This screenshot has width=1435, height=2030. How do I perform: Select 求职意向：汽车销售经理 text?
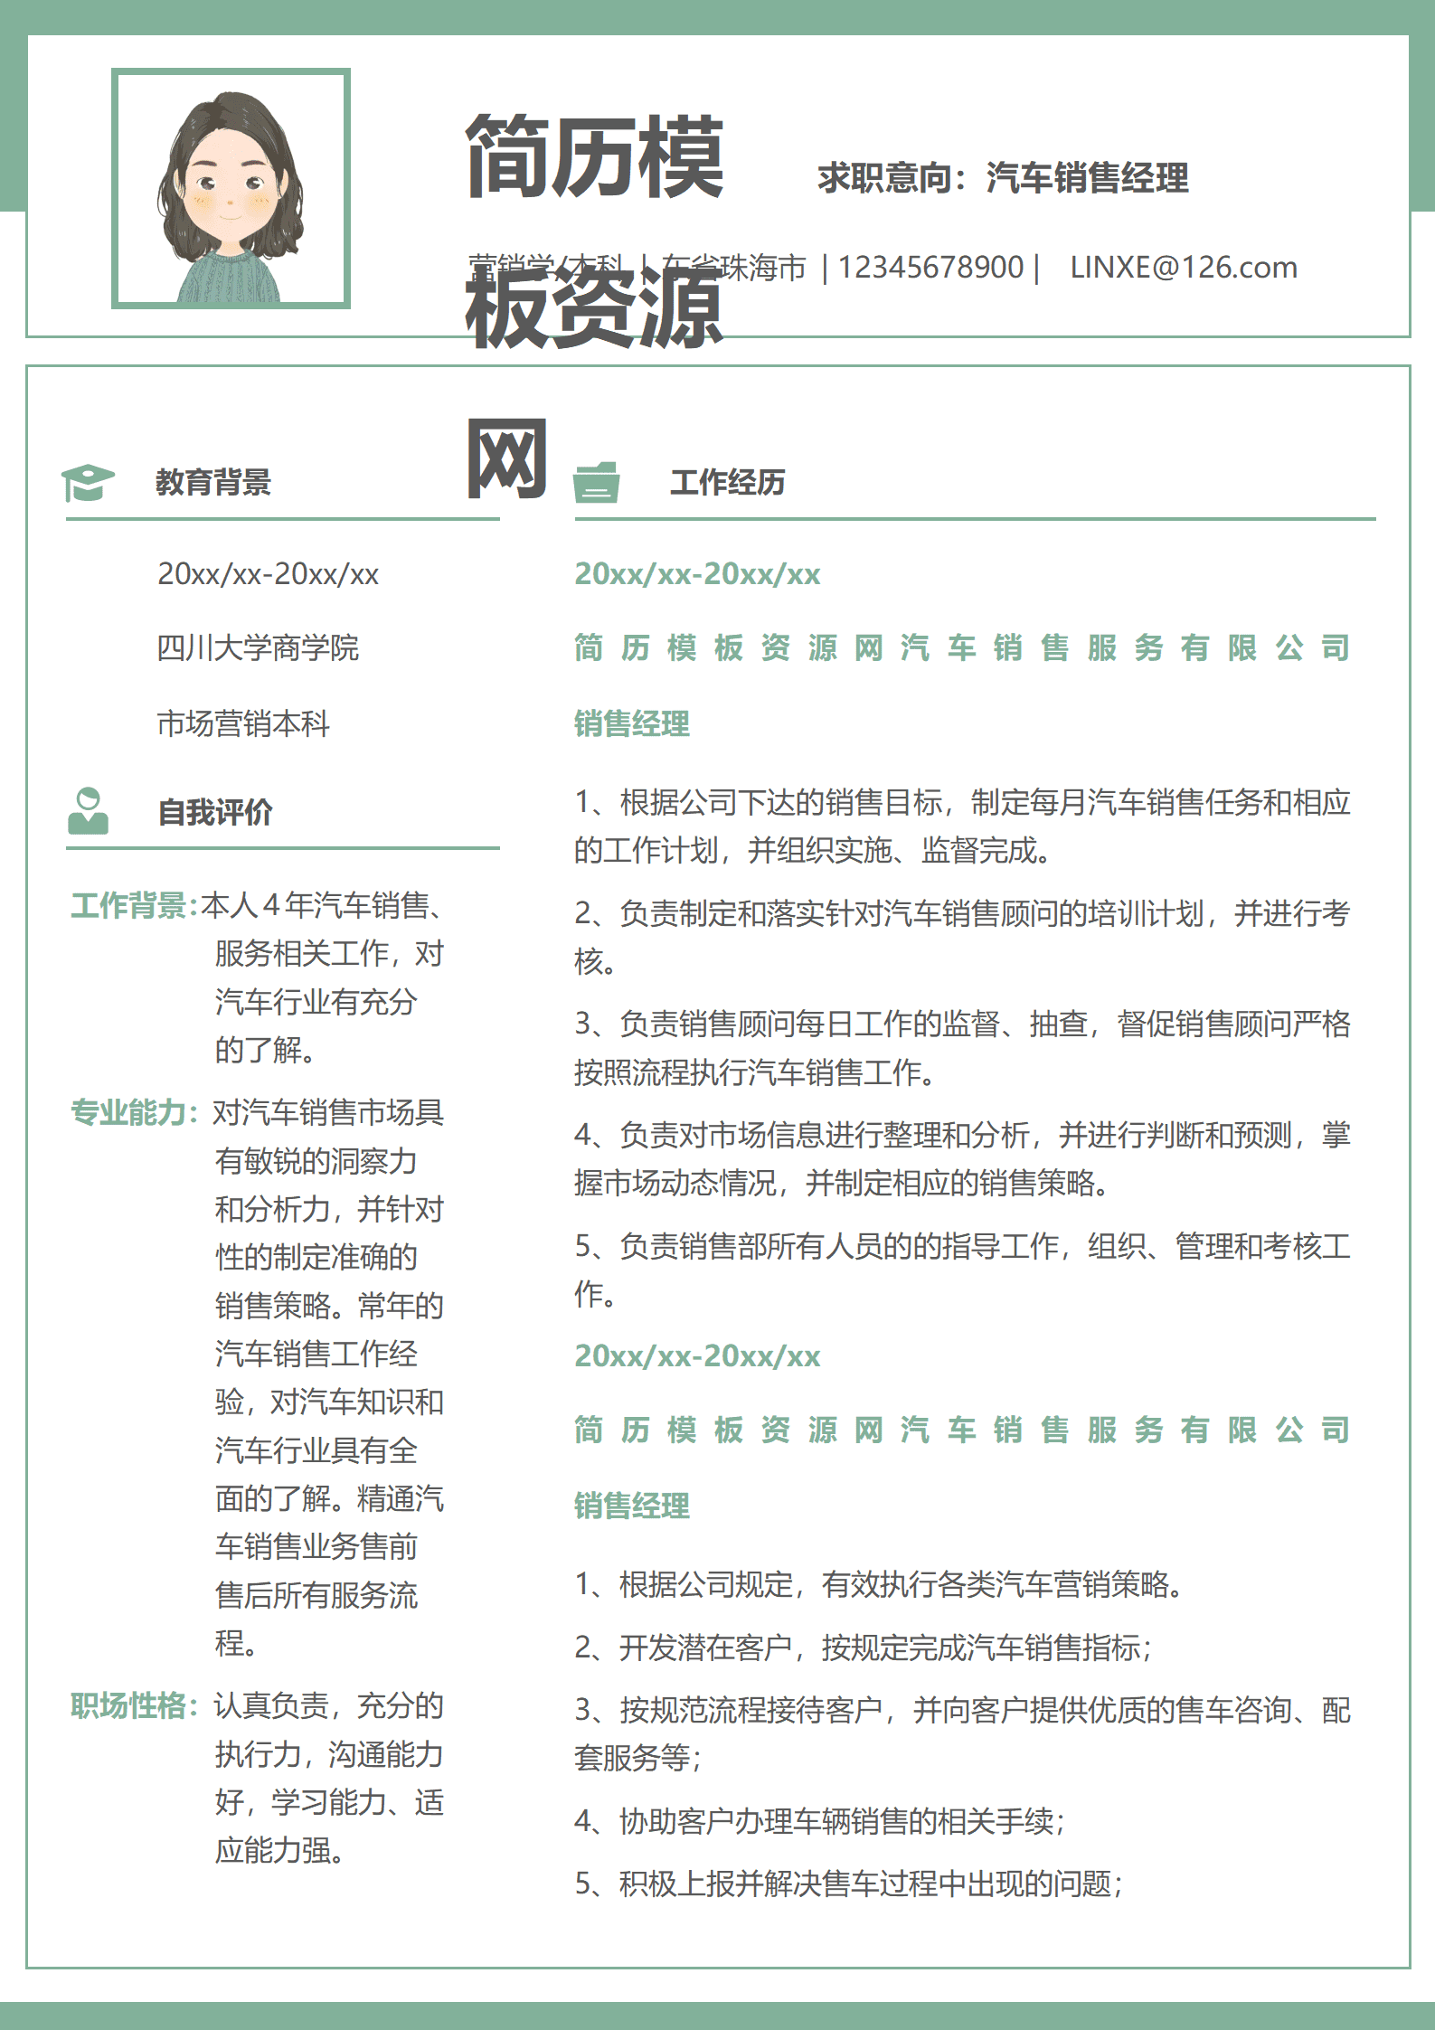[1003, 177]
